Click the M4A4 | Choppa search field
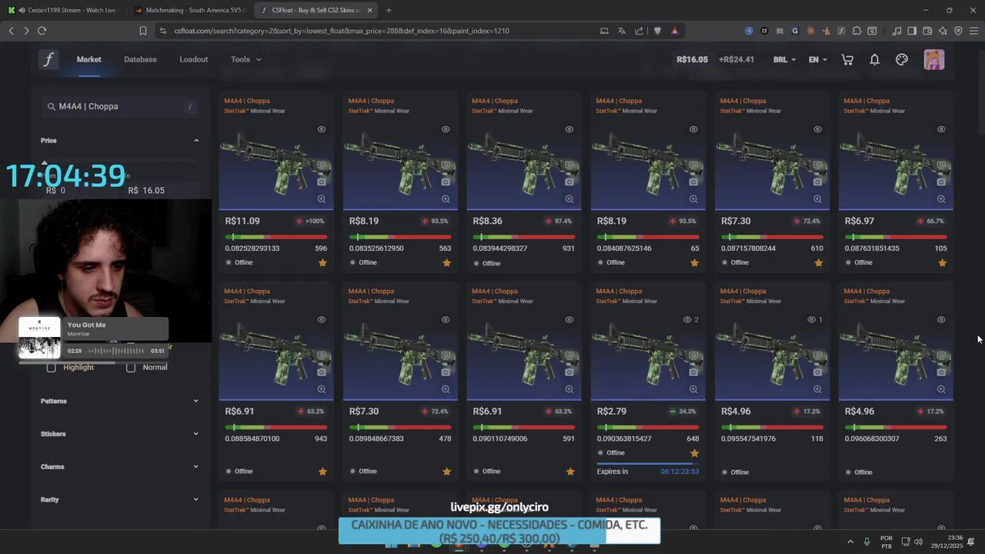Screen dimensions: 985x554 pos(119,106)
